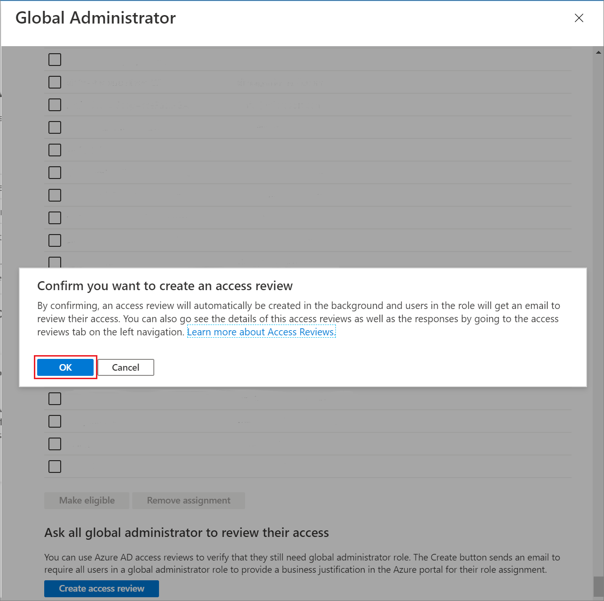Check the third row's checkbox

(55, 105)
